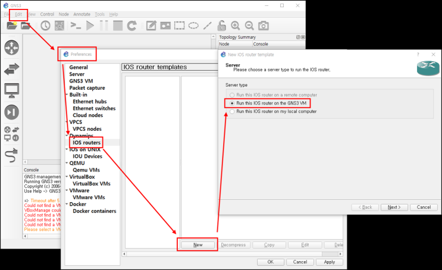Open the Edit menu
The height and width of the screenshot is (270, 442).
pos(18,14)
